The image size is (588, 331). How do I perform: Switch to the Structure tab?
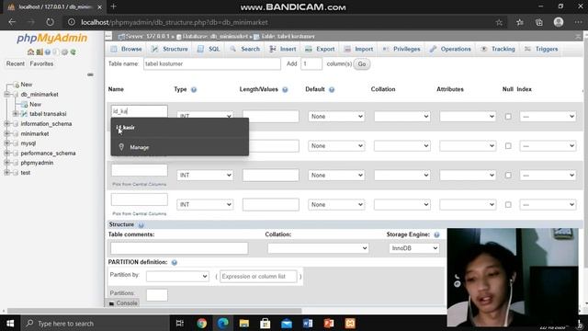click(169, 49)
